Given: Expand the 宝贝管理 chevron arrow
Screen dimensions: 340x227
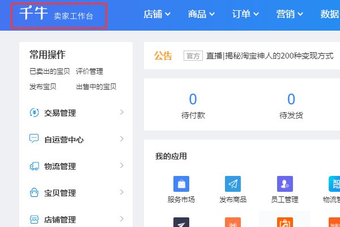Looking at the screenshot, I should (122, 192).
